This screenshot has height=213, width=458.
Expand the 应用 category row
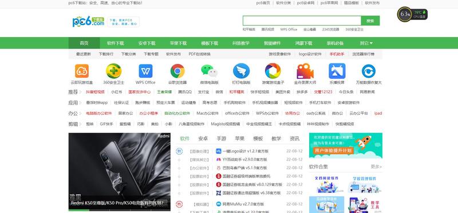pos(74,103)
